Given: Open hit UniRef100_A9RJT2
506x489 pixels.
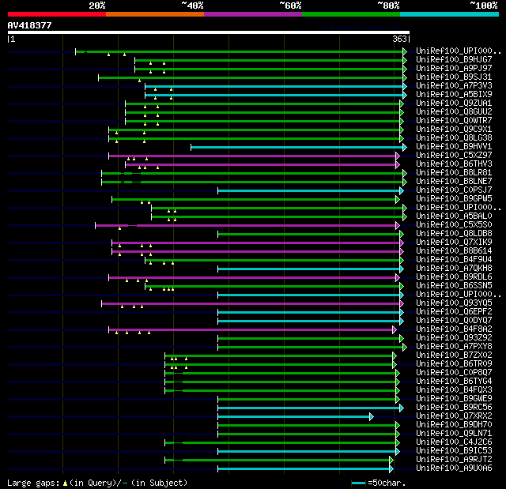Looking at the screenshot, I should [454, 460].
